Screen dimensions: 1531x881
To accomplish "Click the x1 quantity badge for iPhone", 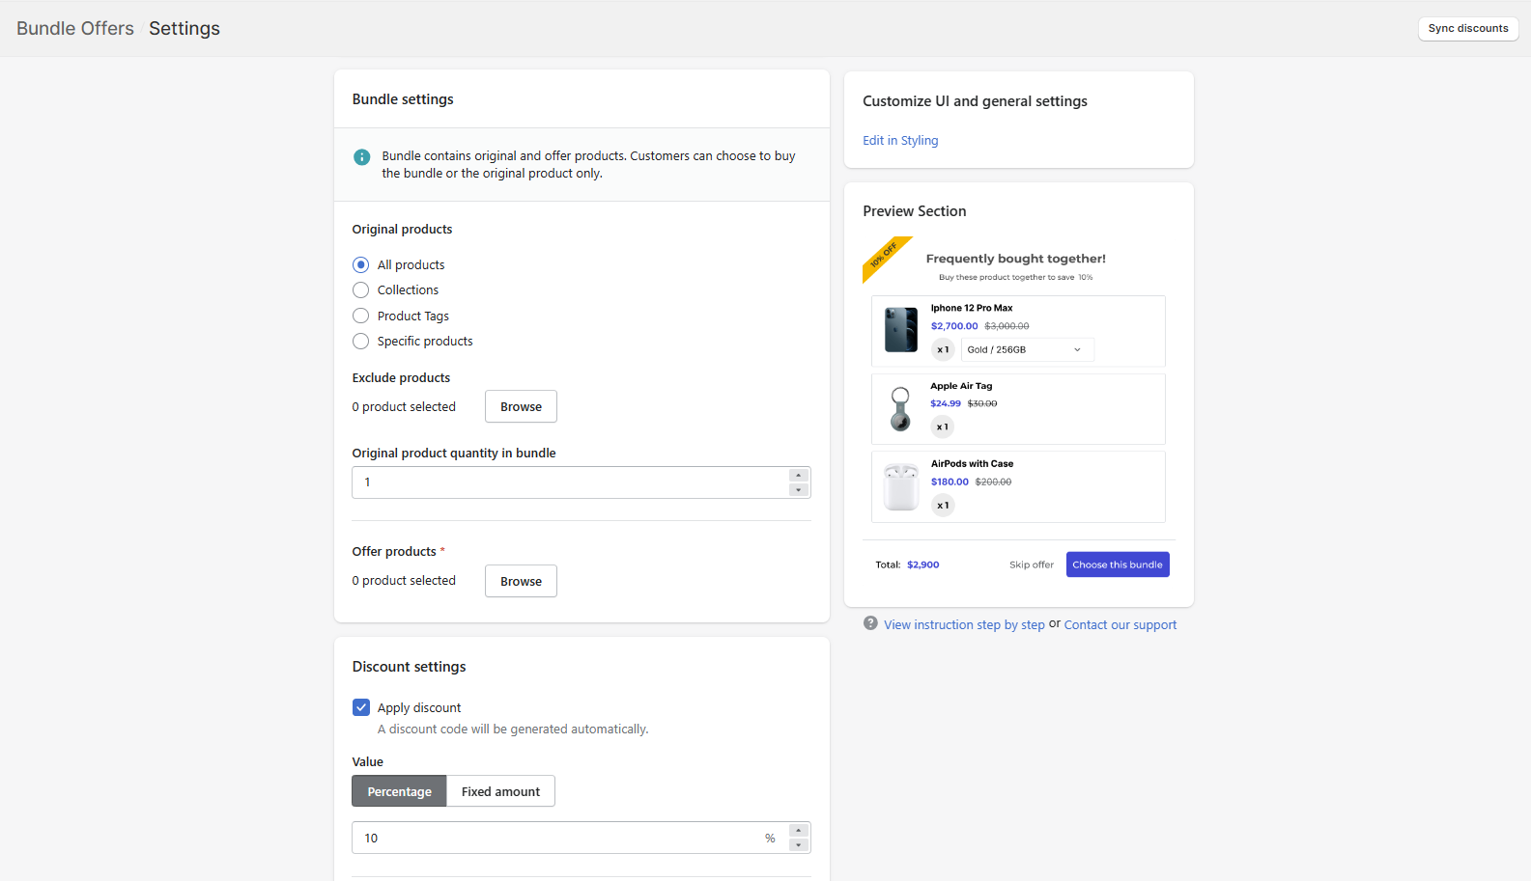I will (943, 349).
